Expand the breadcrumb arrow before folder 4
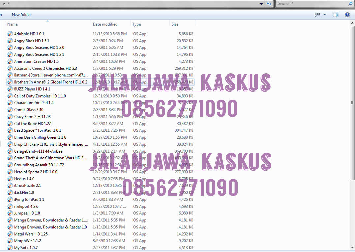The height and width of the screenshot is (252, 355). click(4, 4)
